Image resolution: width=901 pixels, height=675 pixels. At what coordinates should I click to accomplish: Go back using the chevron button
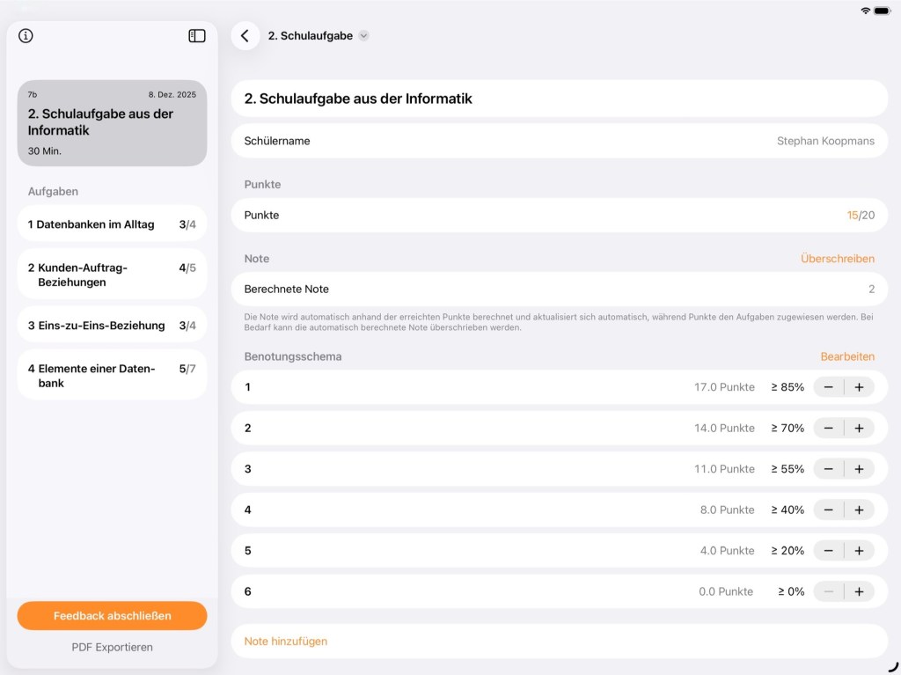pos(245,36)
